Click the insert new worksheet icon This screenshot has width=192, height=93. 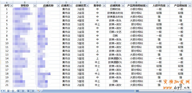[39, 91]
